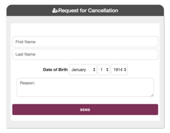Focus the Last Name text field

coord(85,54)
